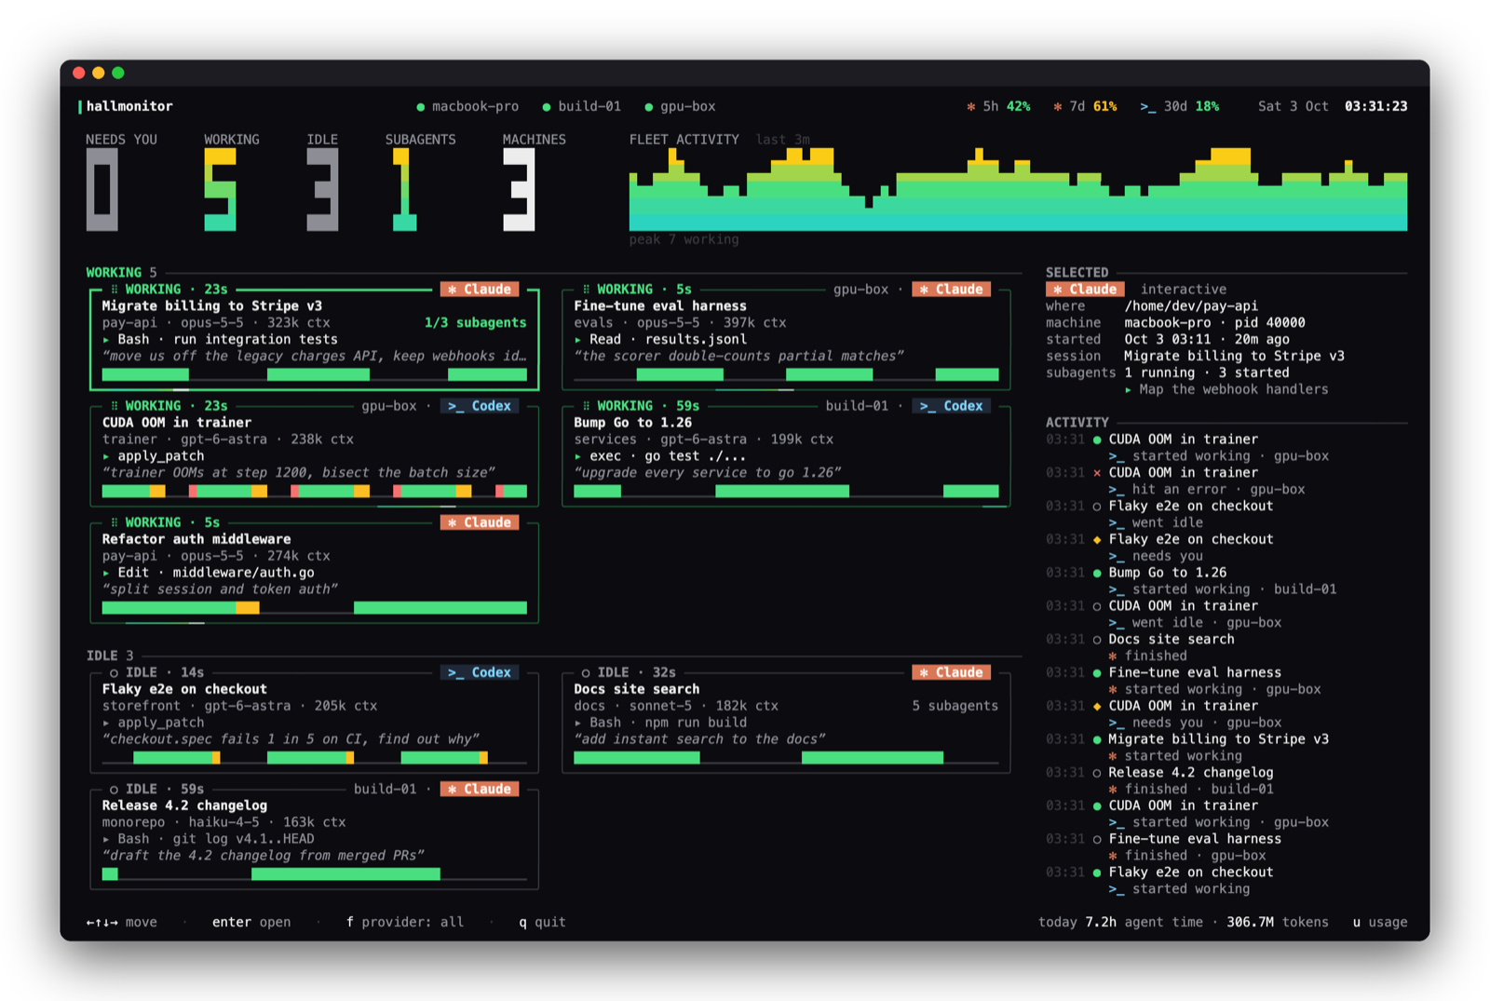Click the 'hit an error · gpu-box' activity entry

click(x=1207, y=490)
